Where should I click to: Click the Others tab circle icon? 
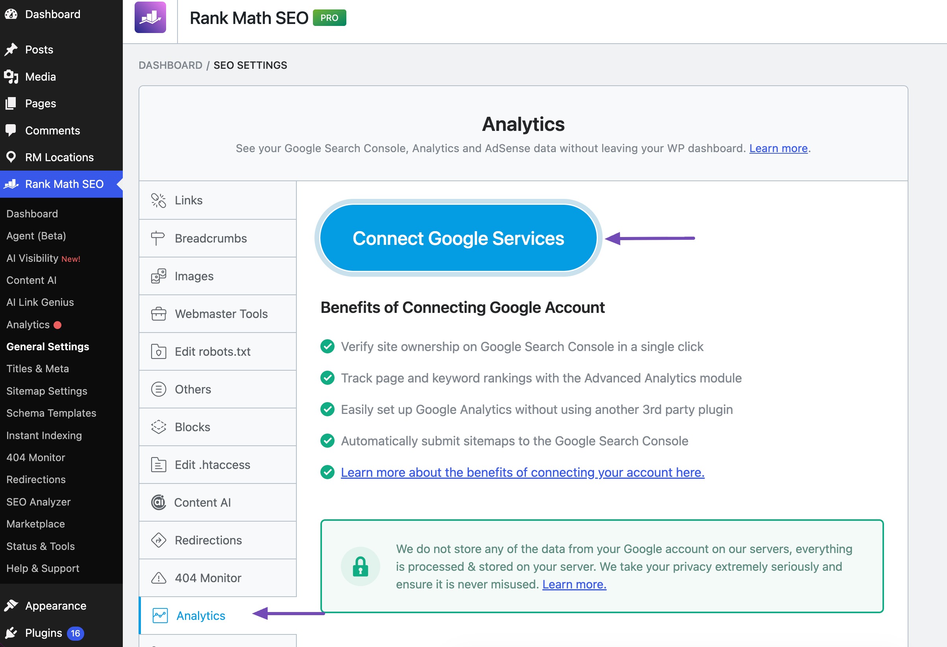pos(159,390)
